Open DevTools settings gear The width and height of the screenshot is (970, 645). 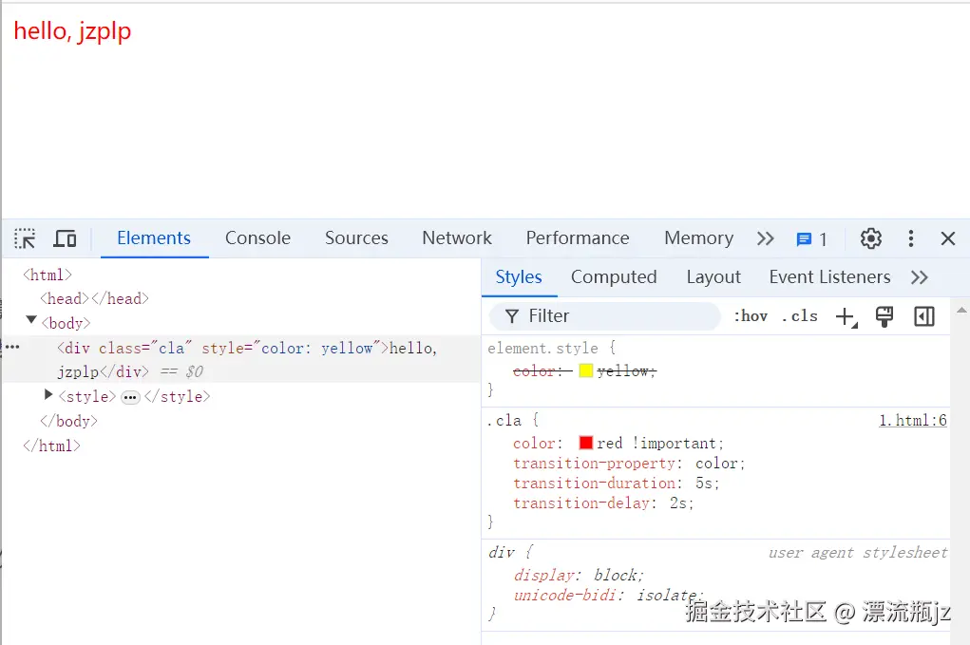(x=871, y=238)
